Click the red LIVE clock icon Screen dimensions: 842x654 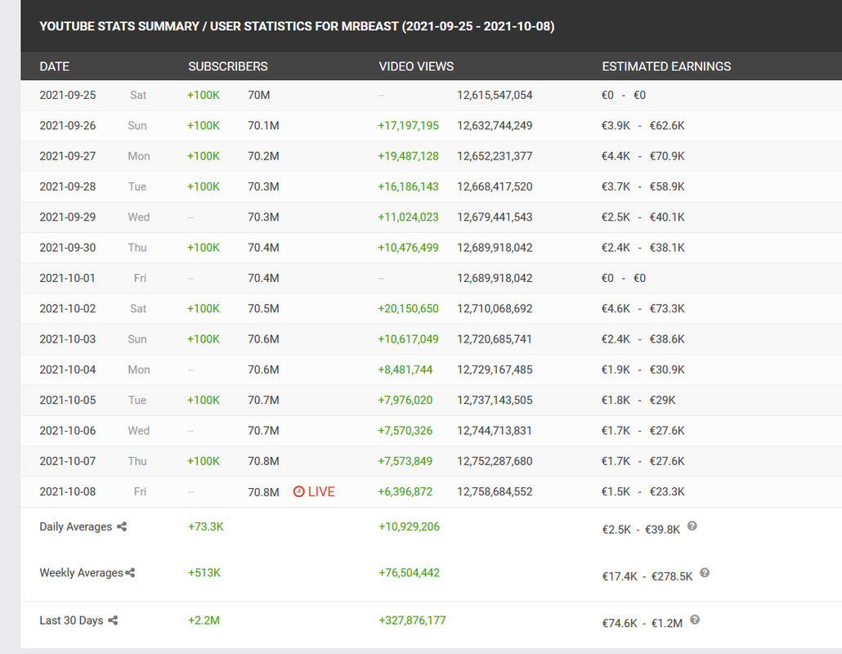click(298, 491)
